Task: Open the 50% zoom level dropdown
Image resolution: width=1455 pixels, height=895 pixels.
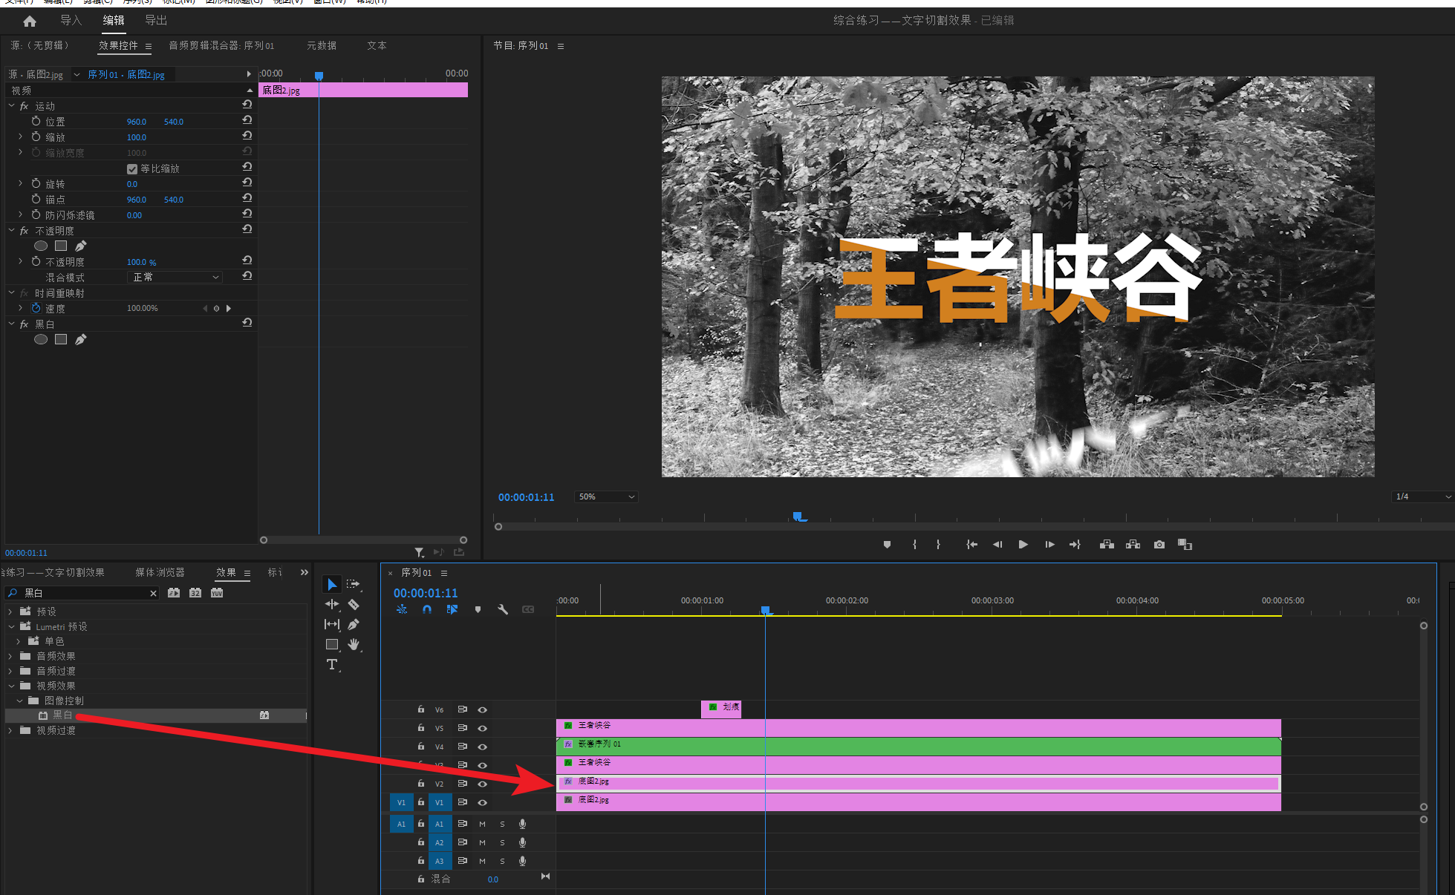Action: click(x=607, y=496)
